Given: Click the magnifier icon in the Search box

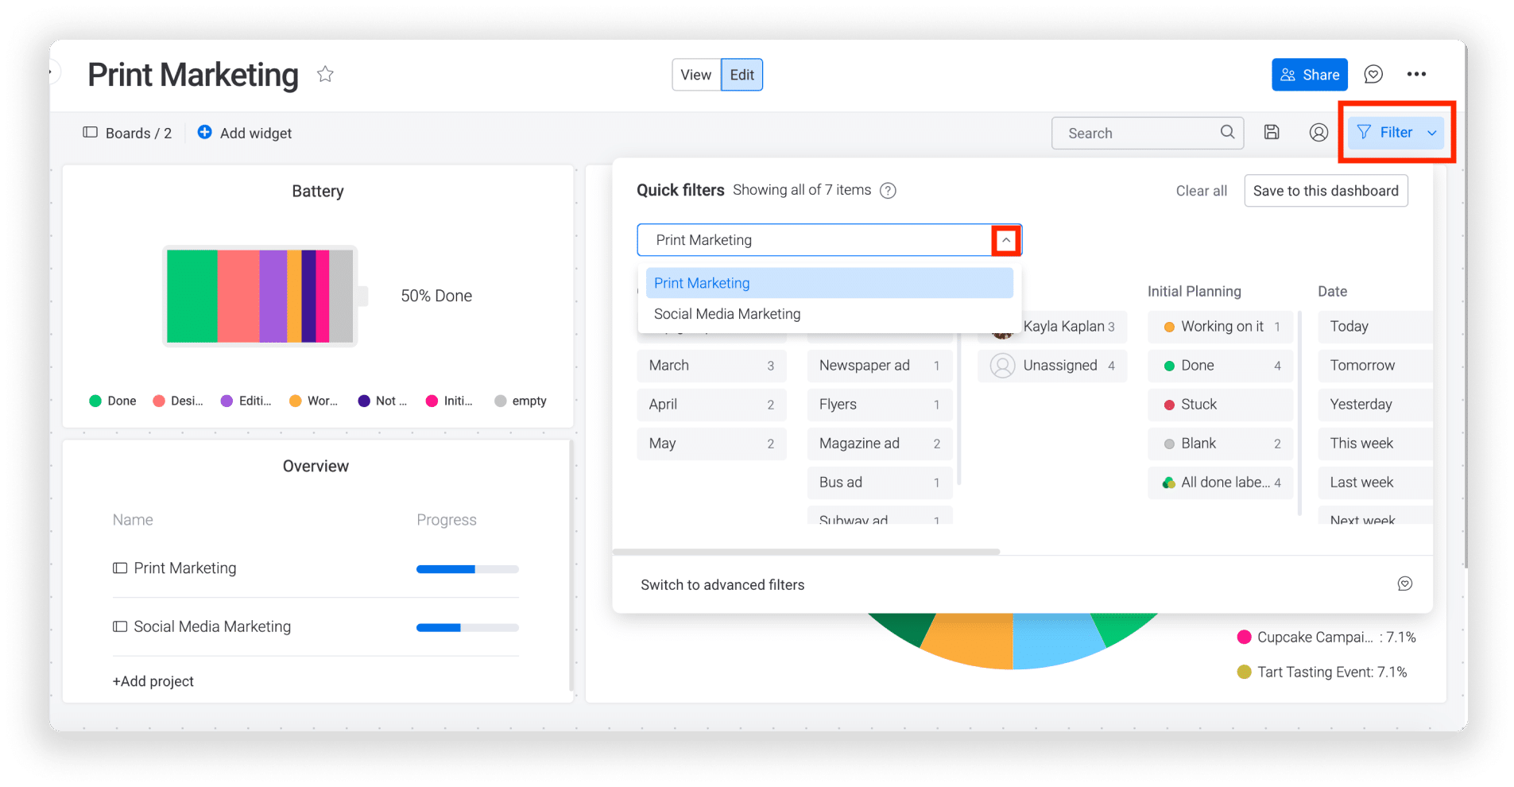Looking at the screenshot, I should 1227,132.
